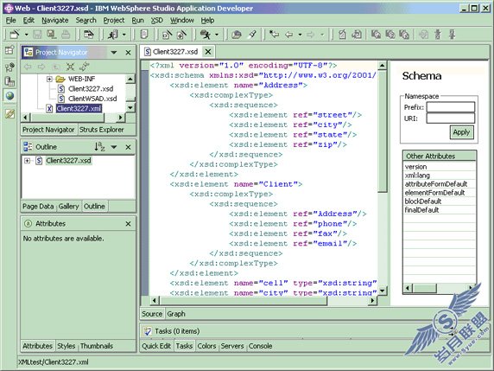Open the Debug icon dropdown arrow
The image size is (494, 371).
click(x=124, y=35)
